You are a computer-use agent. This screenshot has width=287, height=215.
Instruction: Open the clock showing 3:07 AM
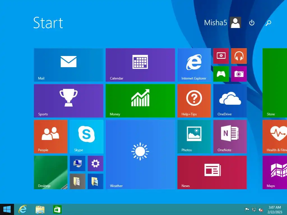click(x=275, y=209)
